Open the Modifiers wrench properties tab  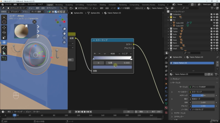click(x=166, y=88)
